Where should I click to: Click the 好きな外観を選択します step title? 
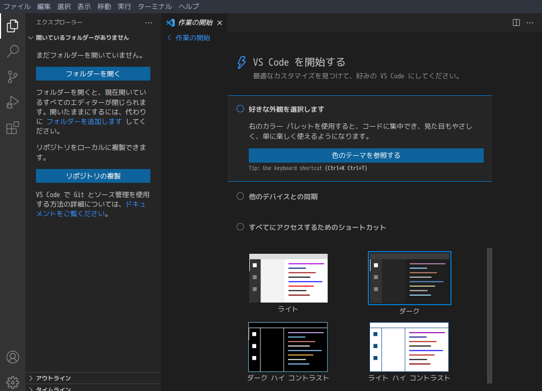286,109
